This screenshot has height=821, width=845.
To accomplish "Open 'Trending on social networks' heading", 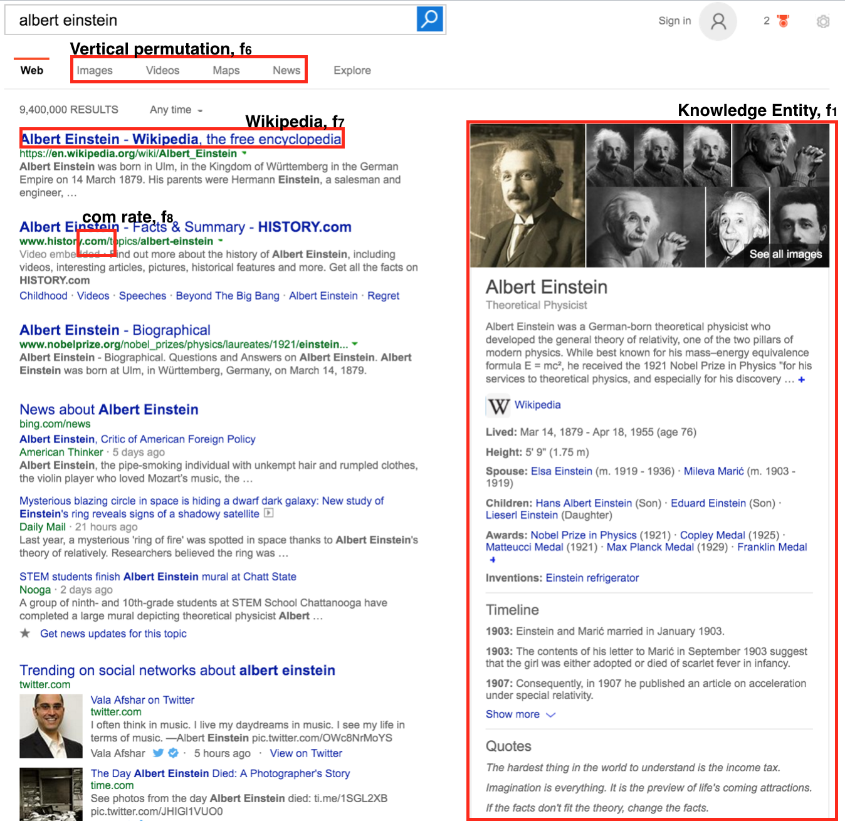I will [x=177, y=670].
